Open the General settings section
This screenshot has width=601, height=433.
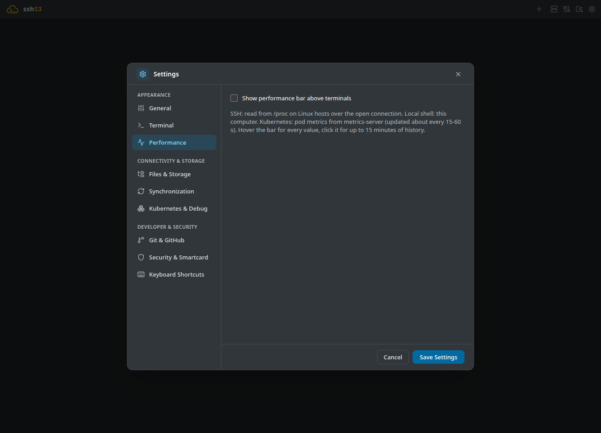pos(174,108)
